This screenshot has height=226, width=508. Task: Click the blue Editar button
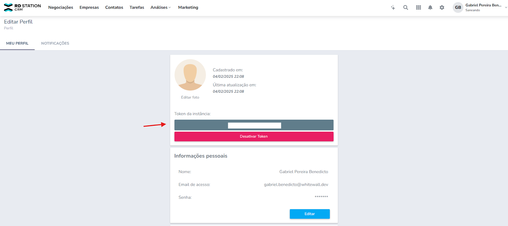(310, 214)
